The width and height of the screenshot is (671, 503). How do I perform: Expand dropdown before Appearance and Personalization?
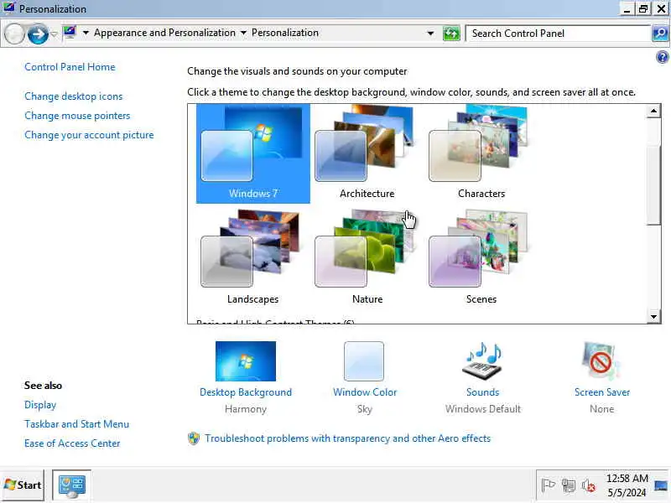tap(86, 33)
